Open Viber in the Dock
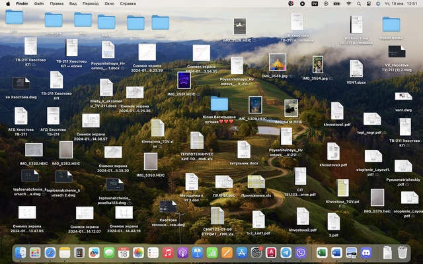Viewport: 423px width, 264px height. tap(301, 253)
